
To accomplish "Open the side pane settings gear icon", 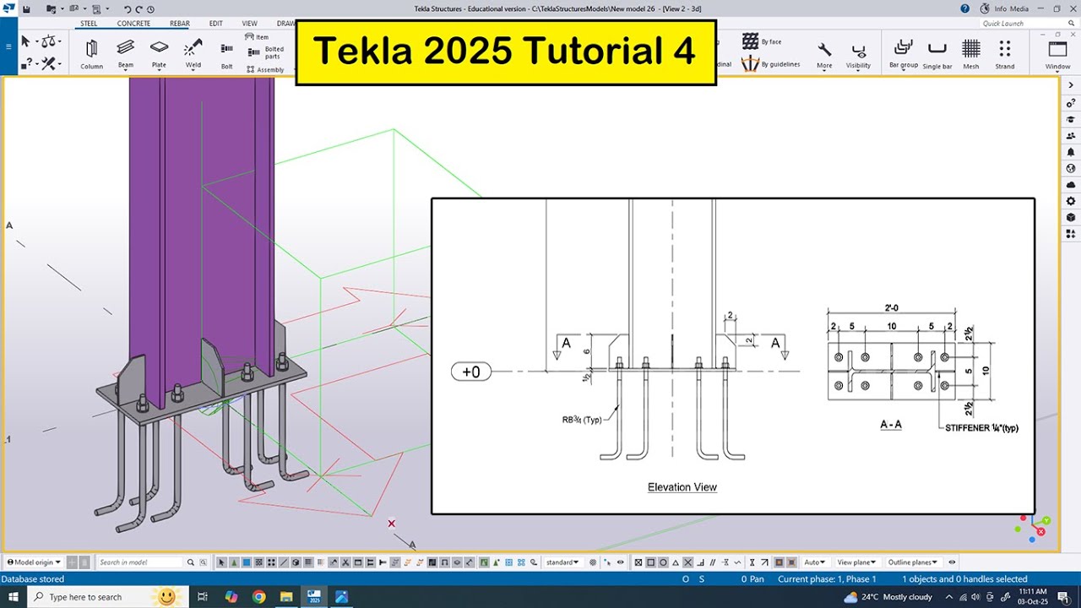I will (x=1071, y=201).
